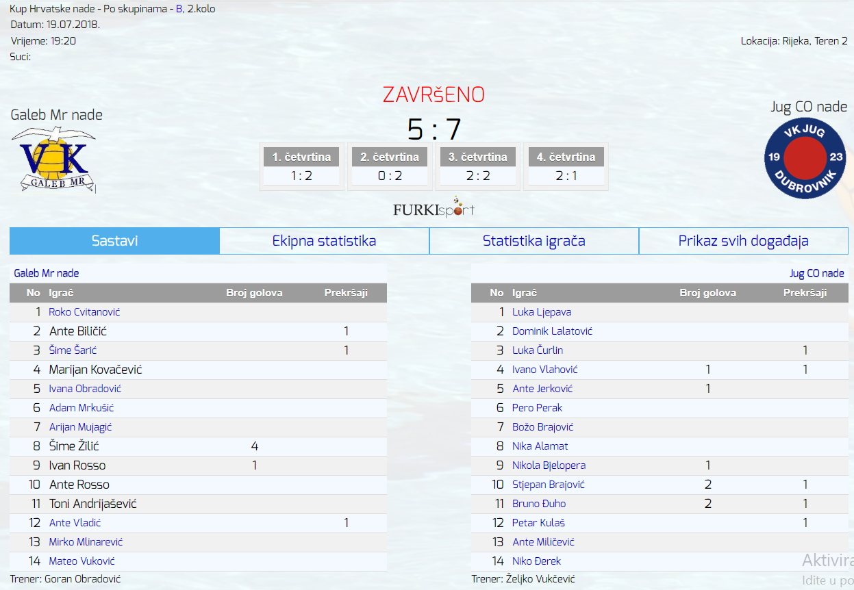This screenshot has width=854, height=590.
Task: Click Jug CO nade team table link
Action: click(x=816, y=273)
